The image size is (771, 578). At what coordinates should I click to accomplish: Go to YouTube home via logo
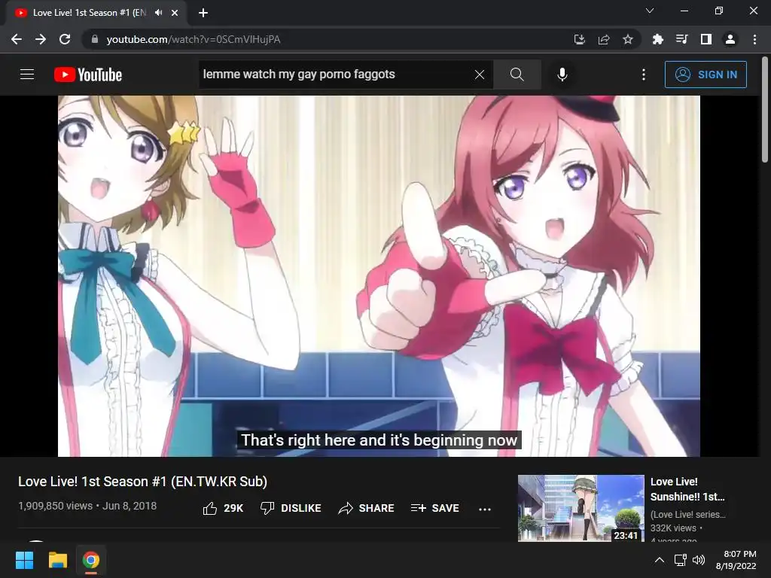88,75
